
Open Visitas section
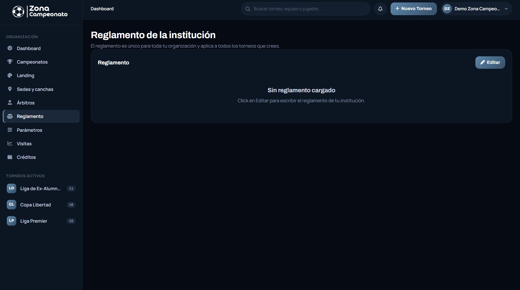pyautogui.click(x=41, y=143)
